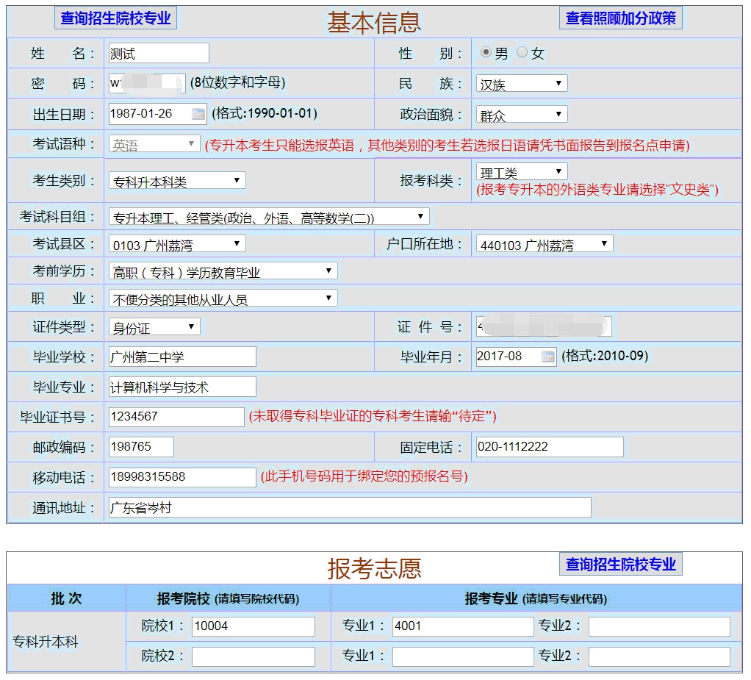The height and width of the screenshot is (680, 751).
Task: Click the 毕业学校 input field
Action: click(182, 357)
